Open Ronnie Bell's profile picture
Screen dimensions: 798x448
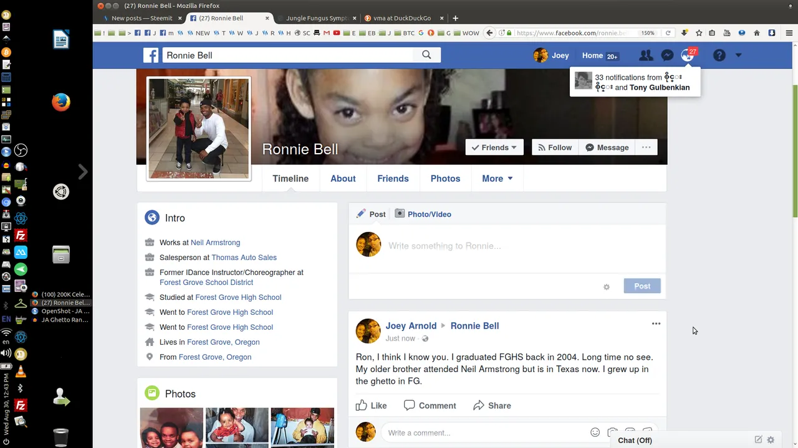pos(199,128)
